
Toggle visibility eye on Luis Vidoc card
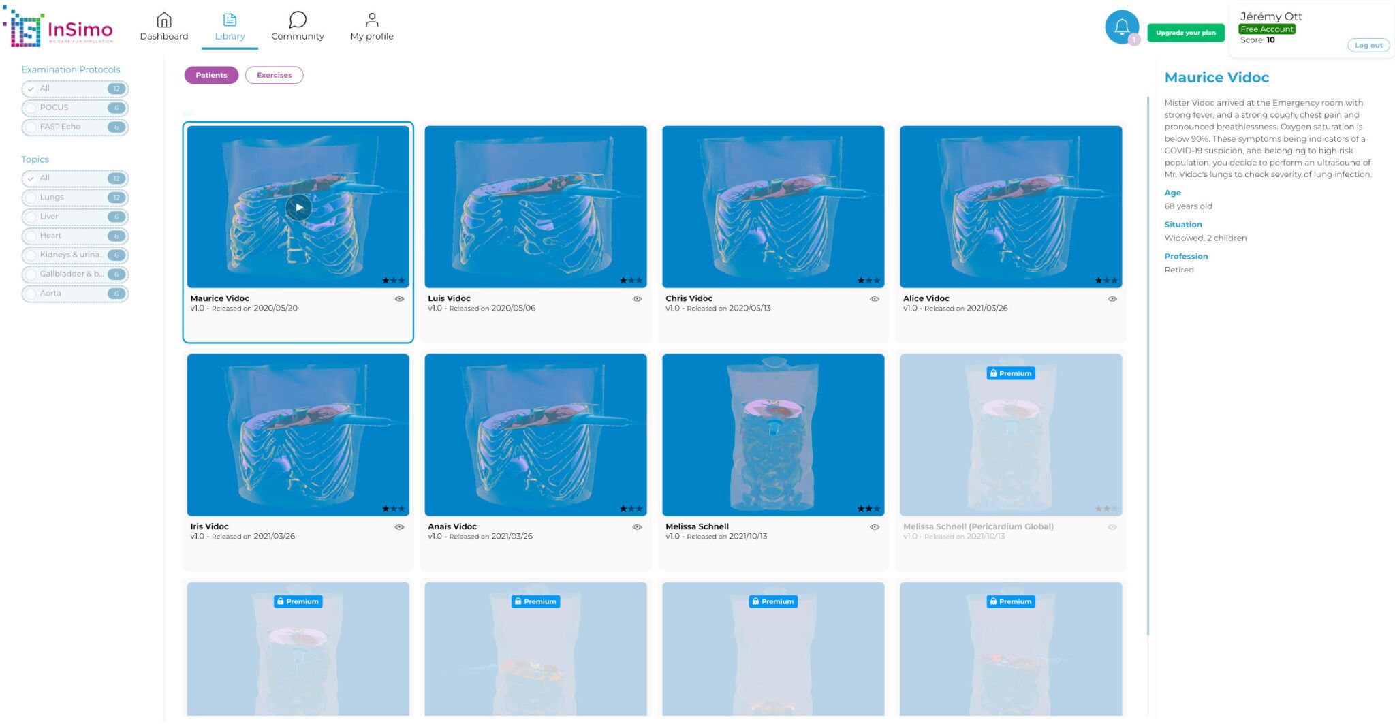click(636, 298)
